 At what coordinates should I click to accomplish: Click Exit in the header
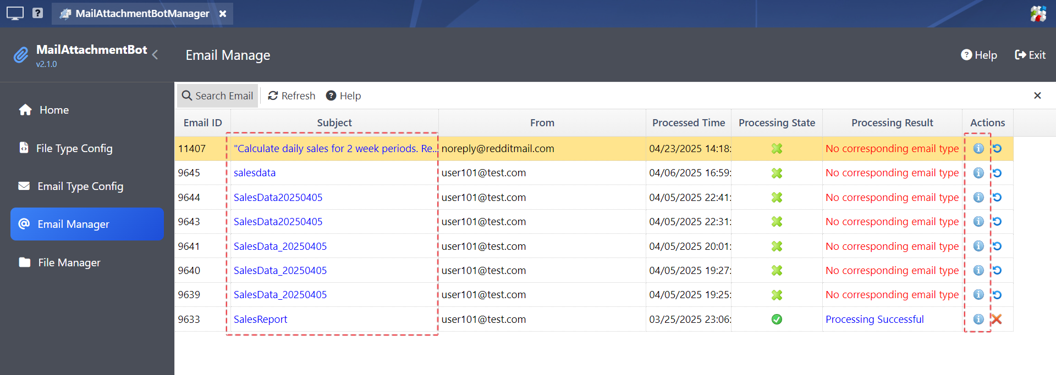[1030, 55]
